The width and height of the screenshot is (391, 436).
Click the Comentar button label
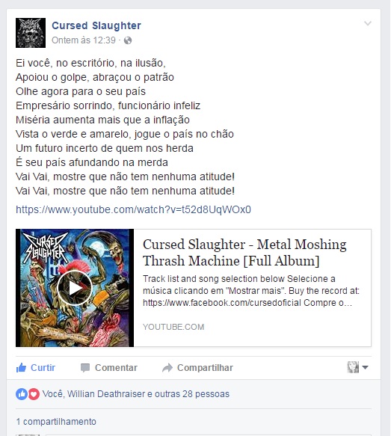click(x=116, y=368)
